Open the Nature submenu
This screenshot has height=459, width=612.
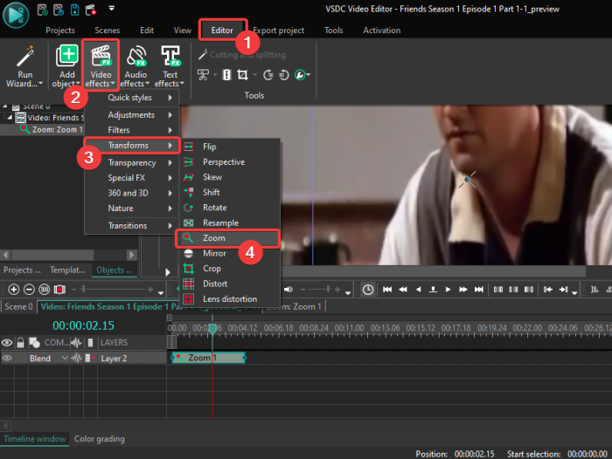(x=132, y=208)
